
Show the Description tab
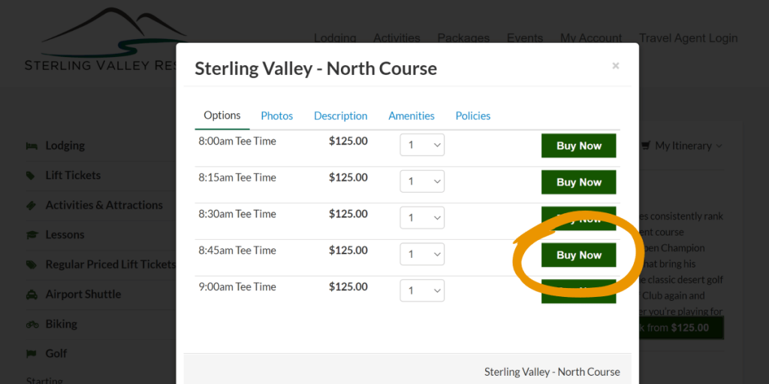tap(340, 115)
